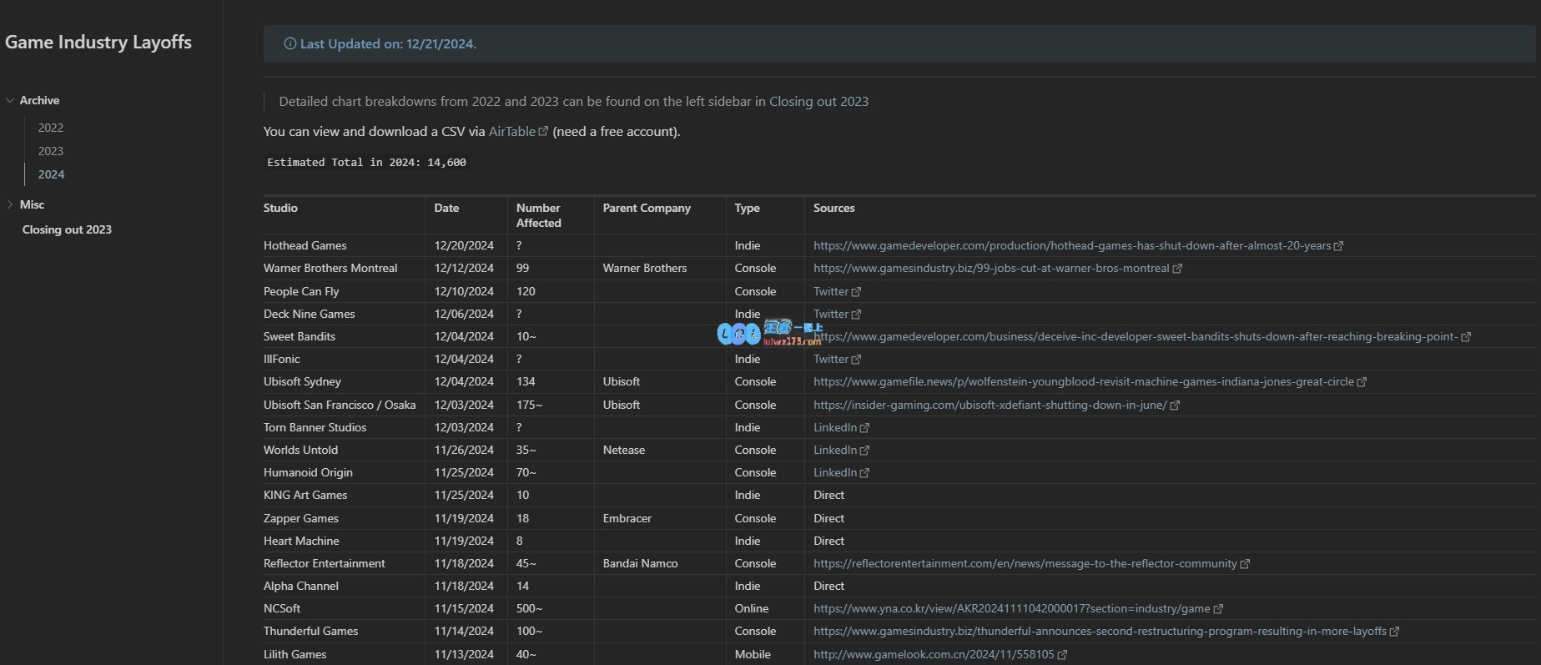Open Twitter source for People Can Fly

(831, 291)
